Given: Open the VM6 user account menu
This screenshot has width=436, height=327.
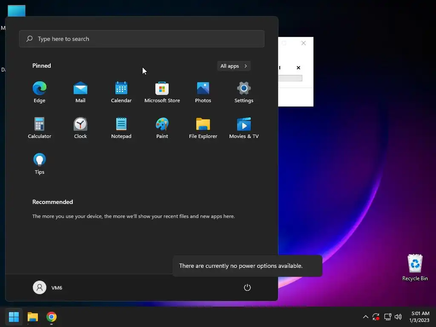Looking at the screenshot, I should click(48, 287).
